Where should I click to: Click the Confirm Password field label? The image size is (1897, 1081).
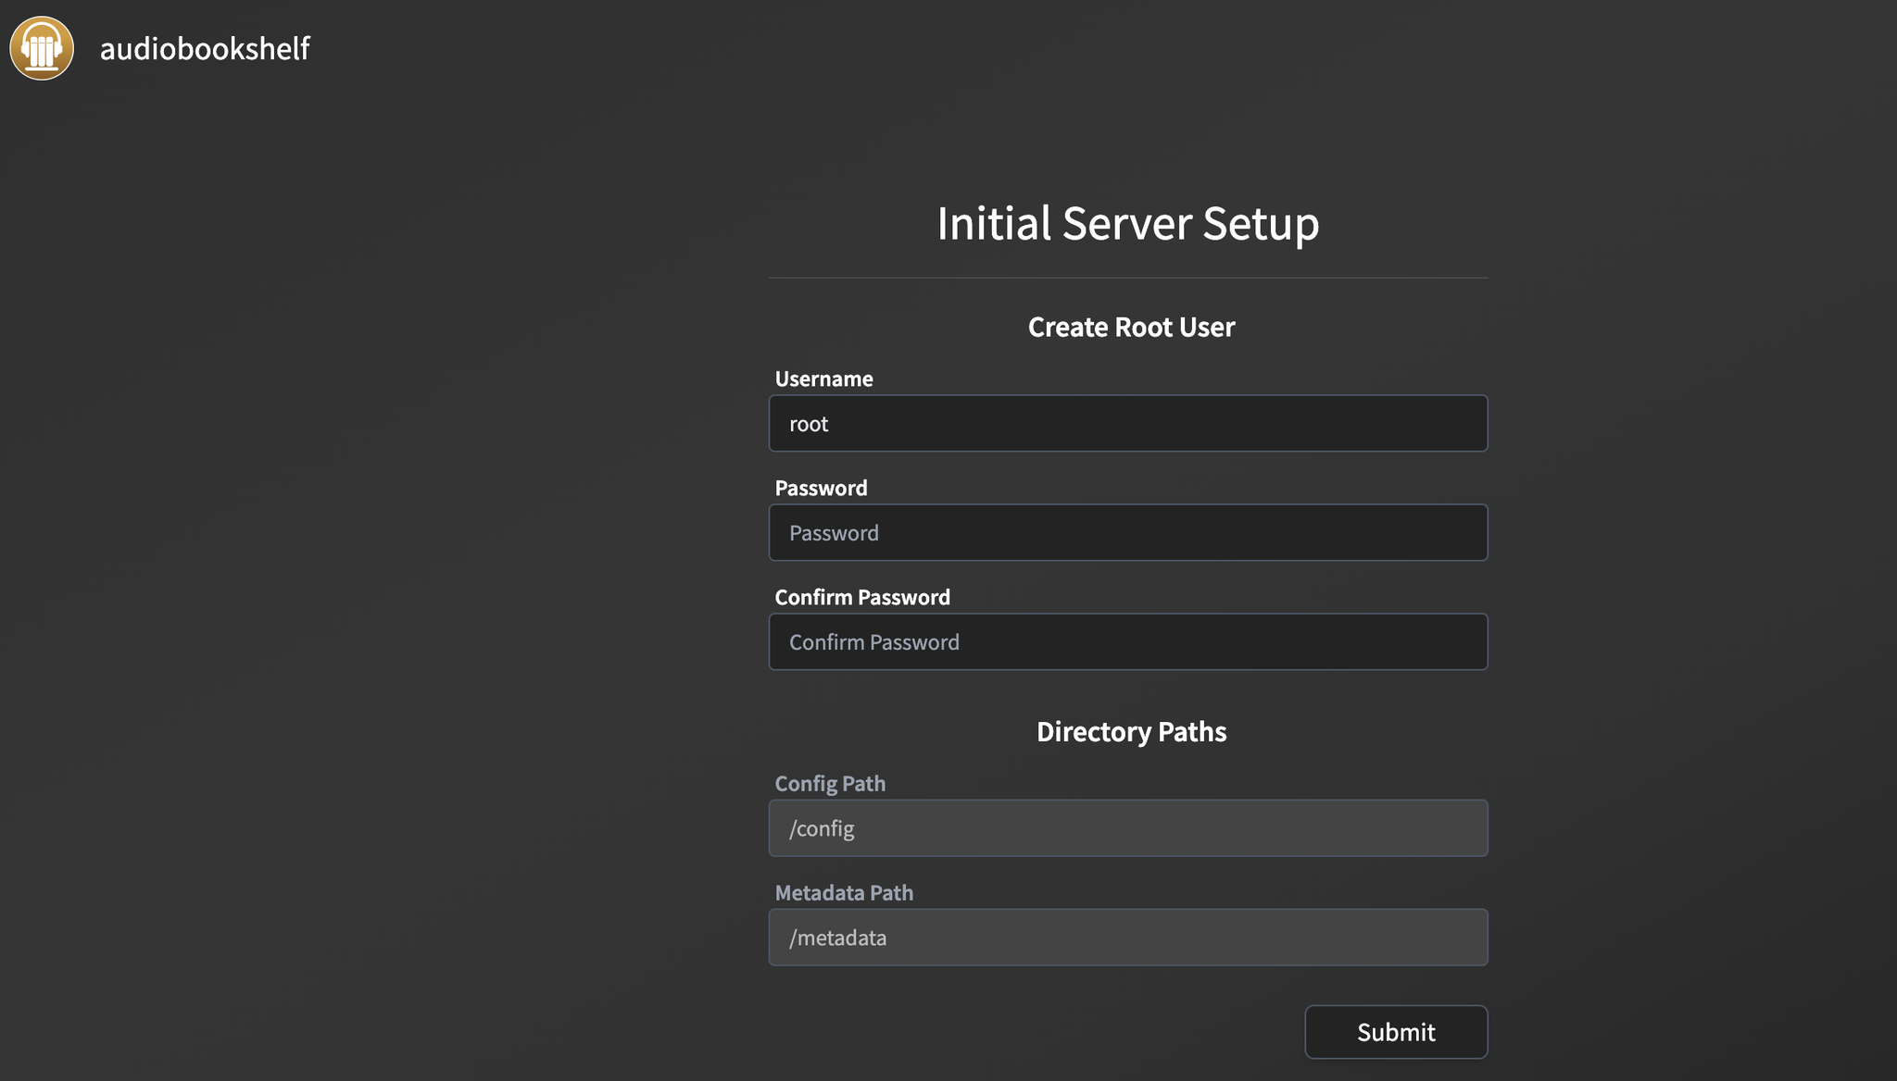(x=862, y=597)
